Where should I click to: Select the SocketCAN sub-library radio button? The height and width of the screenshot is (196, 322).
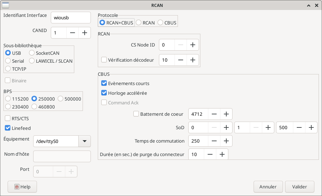[32, 53]
